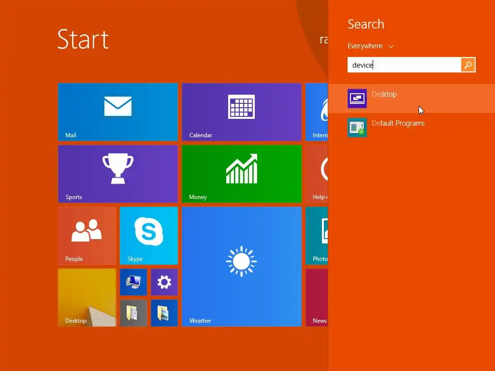Open the People tile
This screenshot has height=371, width=495.
(87, 236)
